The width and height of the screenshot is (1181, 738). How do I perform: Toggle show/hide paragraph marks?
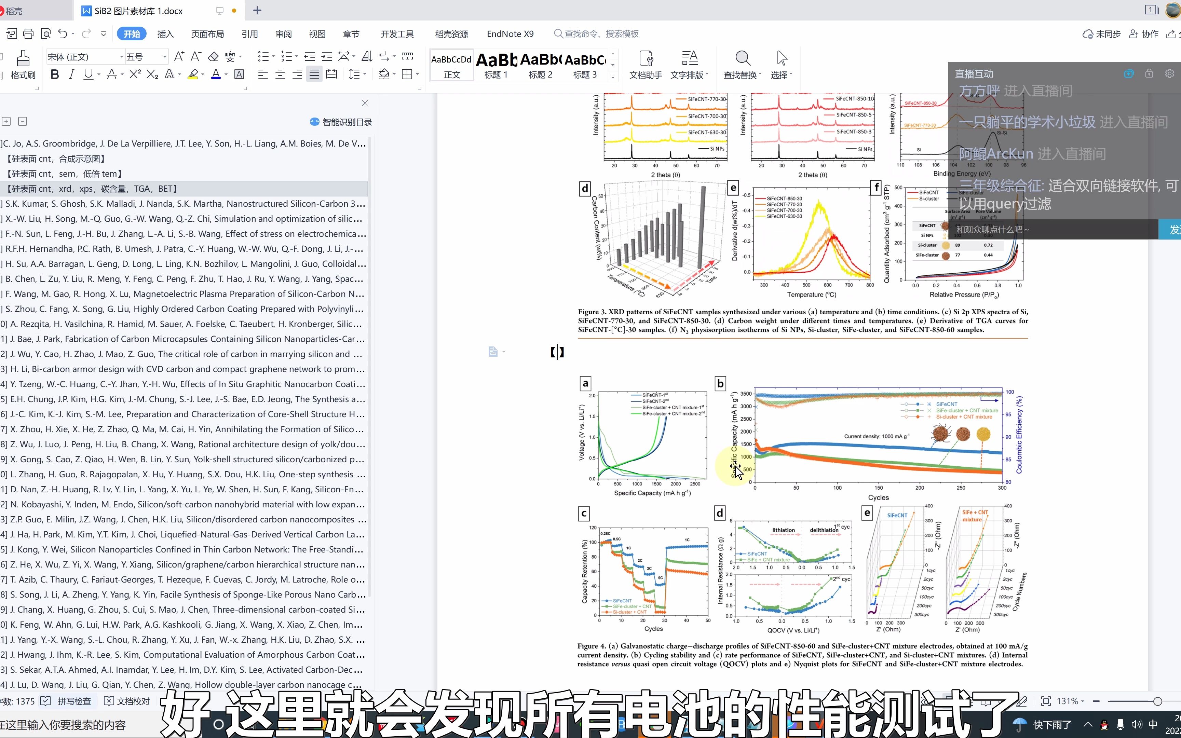pos(384,57)
